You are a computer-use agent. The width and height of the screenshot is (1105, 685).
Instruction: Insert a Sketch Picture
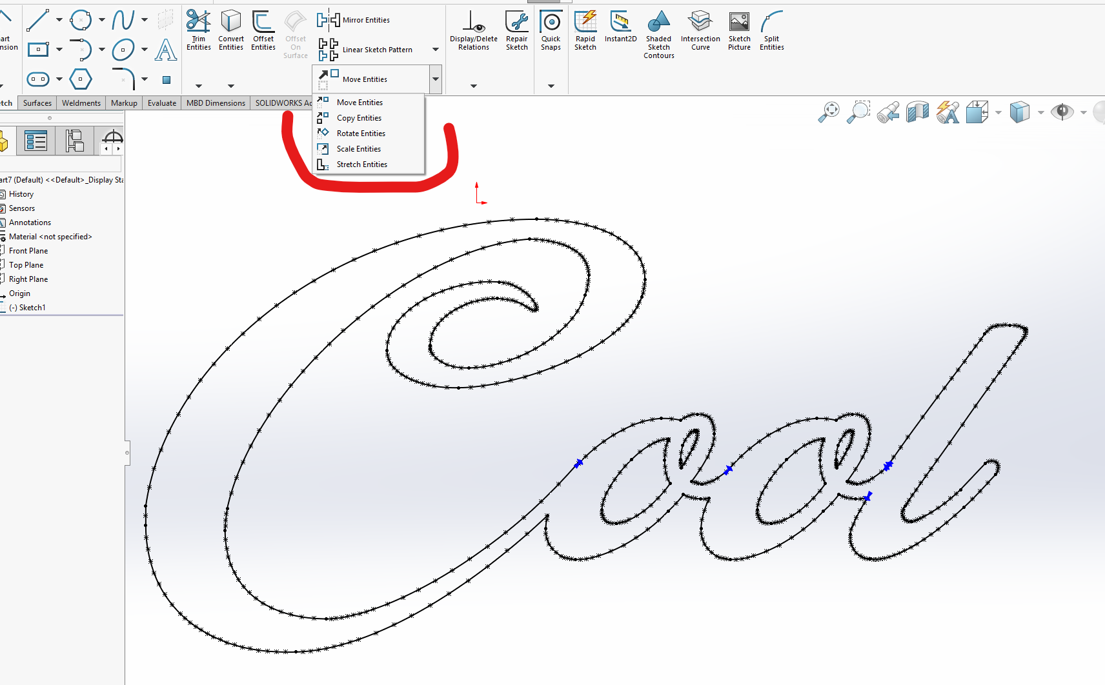pos(739,30)
